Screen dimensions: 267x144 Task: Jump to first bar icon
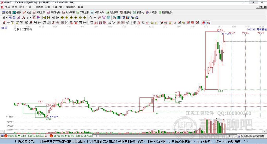point(44,18)
